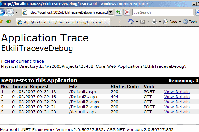The height and width of the screenshot is (132, 199).
Task: Expand the recent pages dropdown arrow
Action: coord(17,12)
